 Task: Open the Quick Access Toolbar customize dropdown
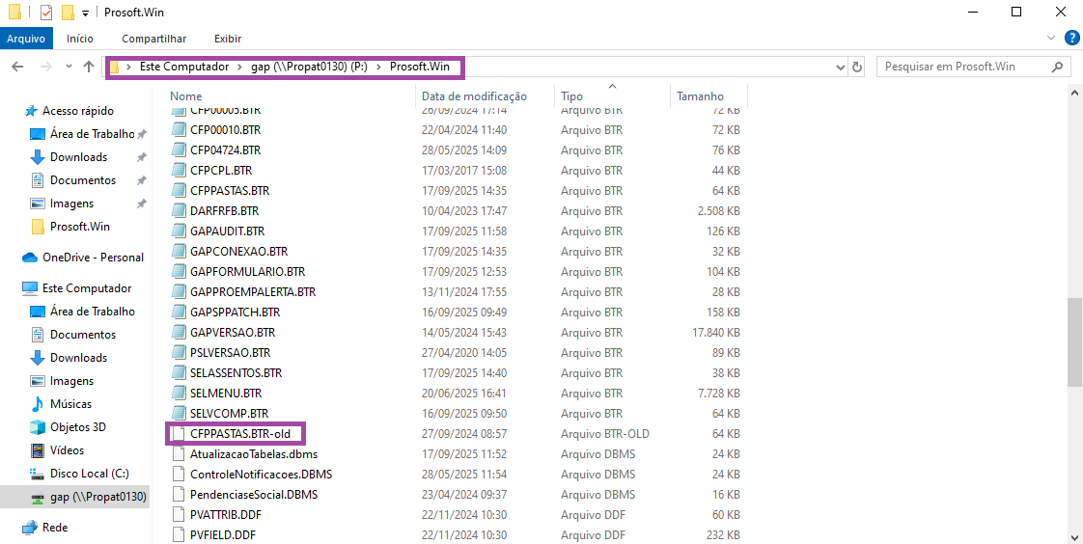(85, 14)
